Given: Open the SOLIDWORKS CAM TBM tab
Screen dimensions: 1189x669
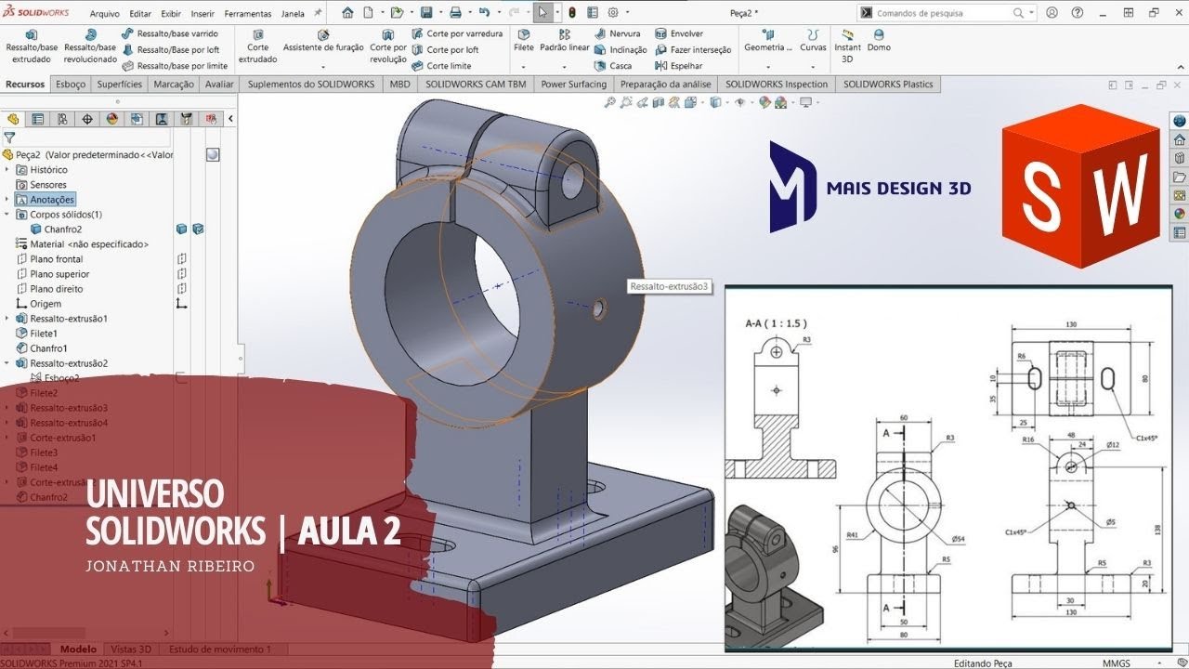Looking at the screenshot, I should tap(476, 84).
